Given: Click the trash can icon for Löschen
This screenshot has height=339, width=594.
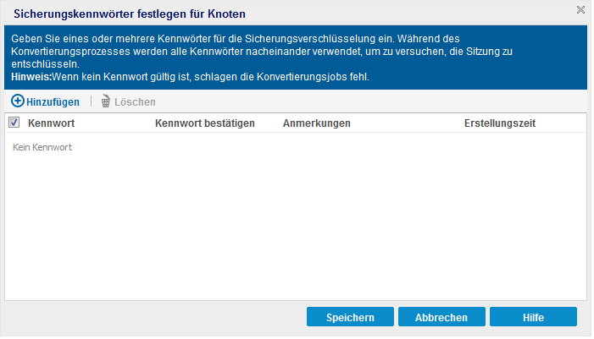Looking at the screenshot, I should [106, 101].
